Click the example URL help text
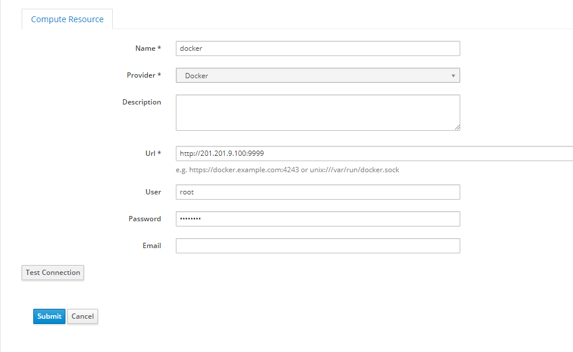573x352 pixels. (287, 170)
